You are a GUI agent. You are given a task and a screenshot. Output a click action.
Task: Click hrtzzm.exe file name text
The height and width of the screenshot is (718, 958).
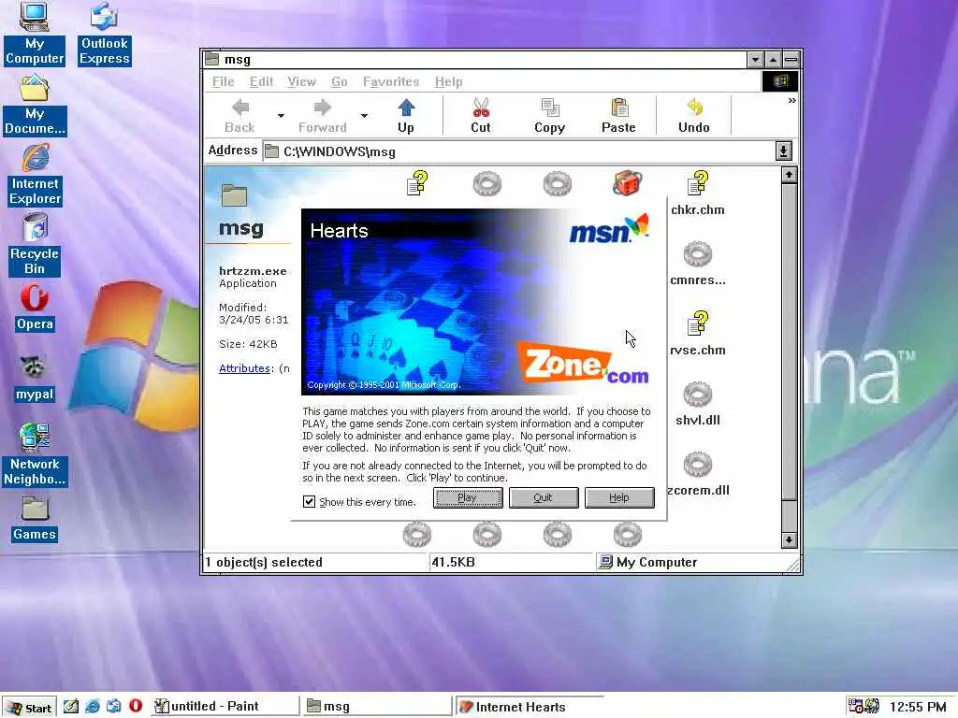click(x=253, y=270)
